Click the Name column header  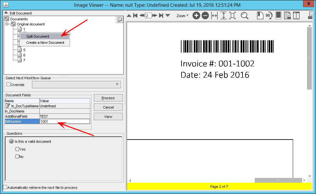(22, 101)
